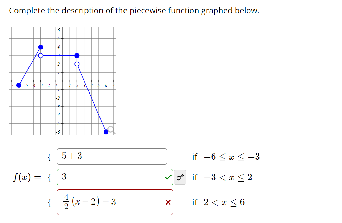
Task: Select the open circle point at (-3, 3)
Action: (x=41, y=55)
